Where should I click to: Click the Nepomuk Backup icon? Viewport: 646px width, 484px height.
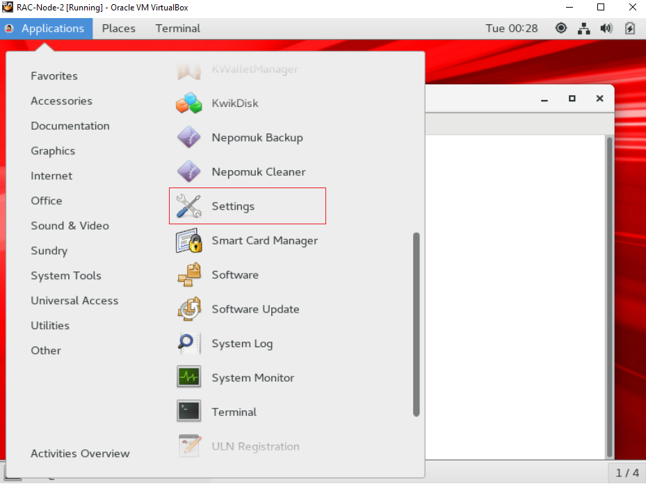point(188,137)
